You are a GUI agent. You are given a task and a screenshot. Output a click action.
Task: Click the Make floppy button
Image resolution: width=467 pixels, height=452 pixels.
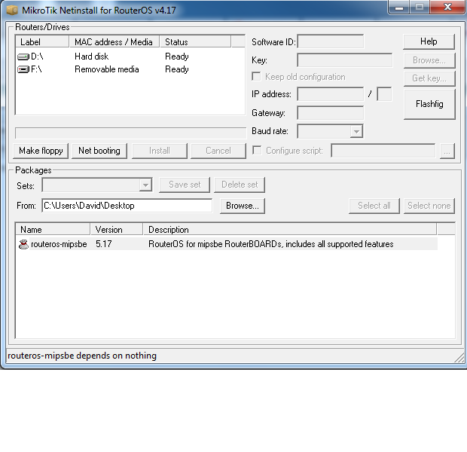point(41,151)
